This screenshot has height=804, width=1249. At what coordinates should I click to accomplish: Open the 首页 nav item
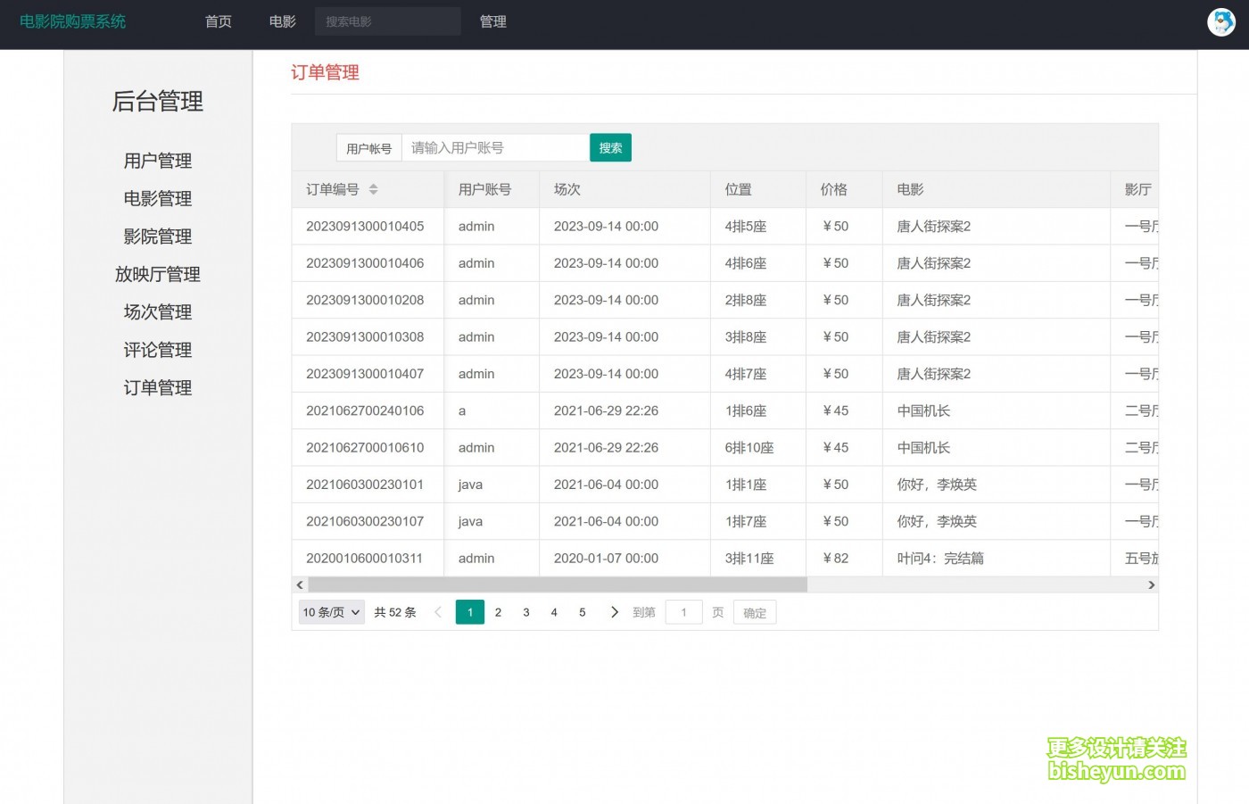pyautogui.click(x=219, y=21)
